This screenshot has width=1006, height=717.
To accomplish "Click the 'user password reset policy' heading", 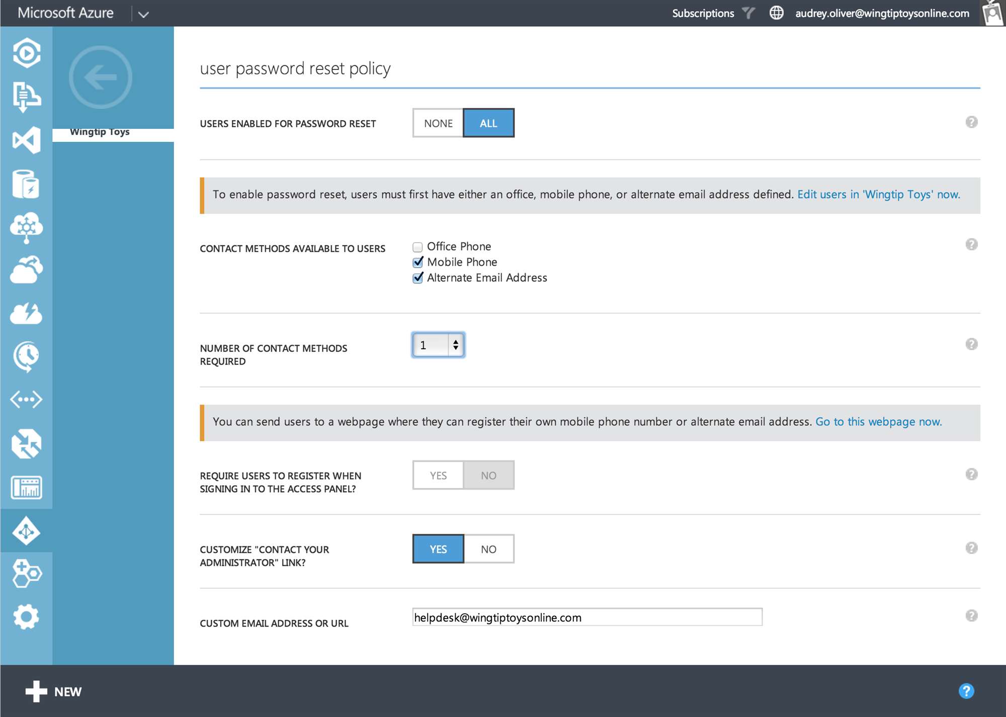I will 295,68.
